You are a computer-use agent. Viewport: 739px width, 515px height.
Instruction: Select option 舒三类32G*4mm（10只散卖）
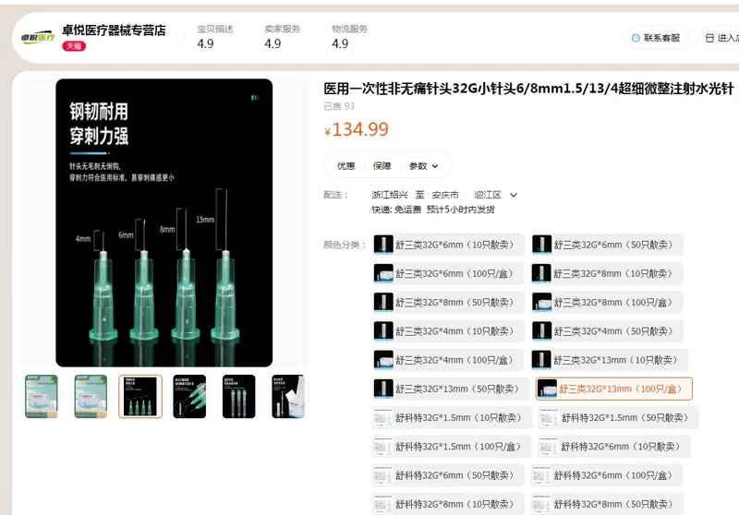pyautogui.click(x=448, y=331)
